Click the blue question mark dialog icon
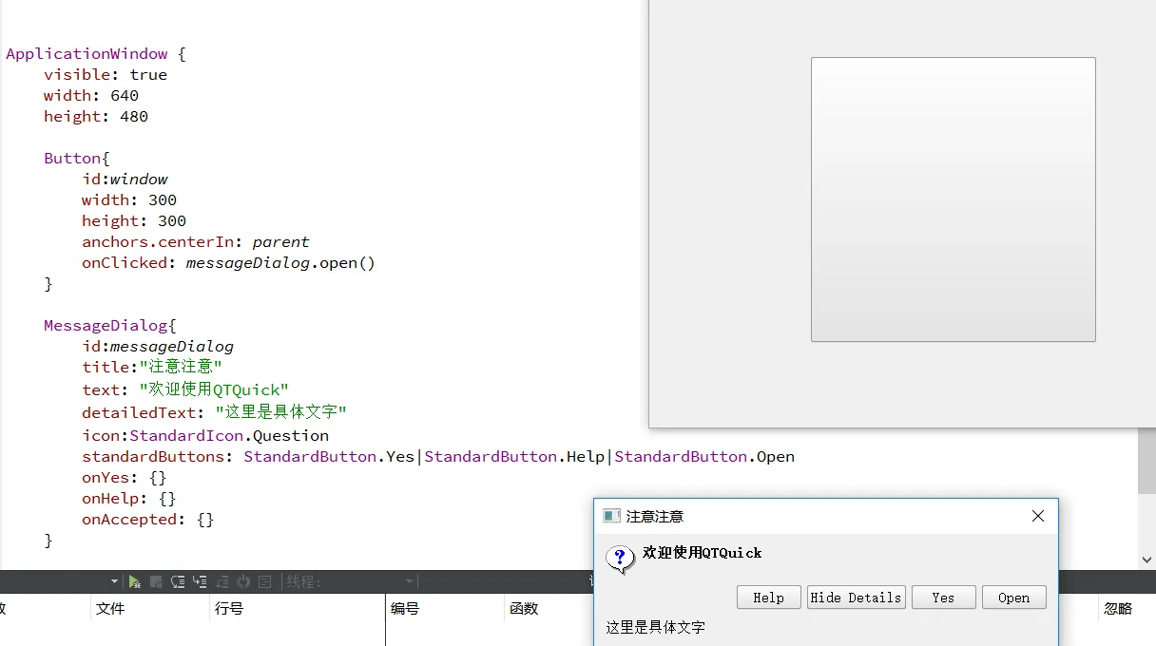Image resolution: width=1156 pixels, height=646 pixels. (620, 559)
